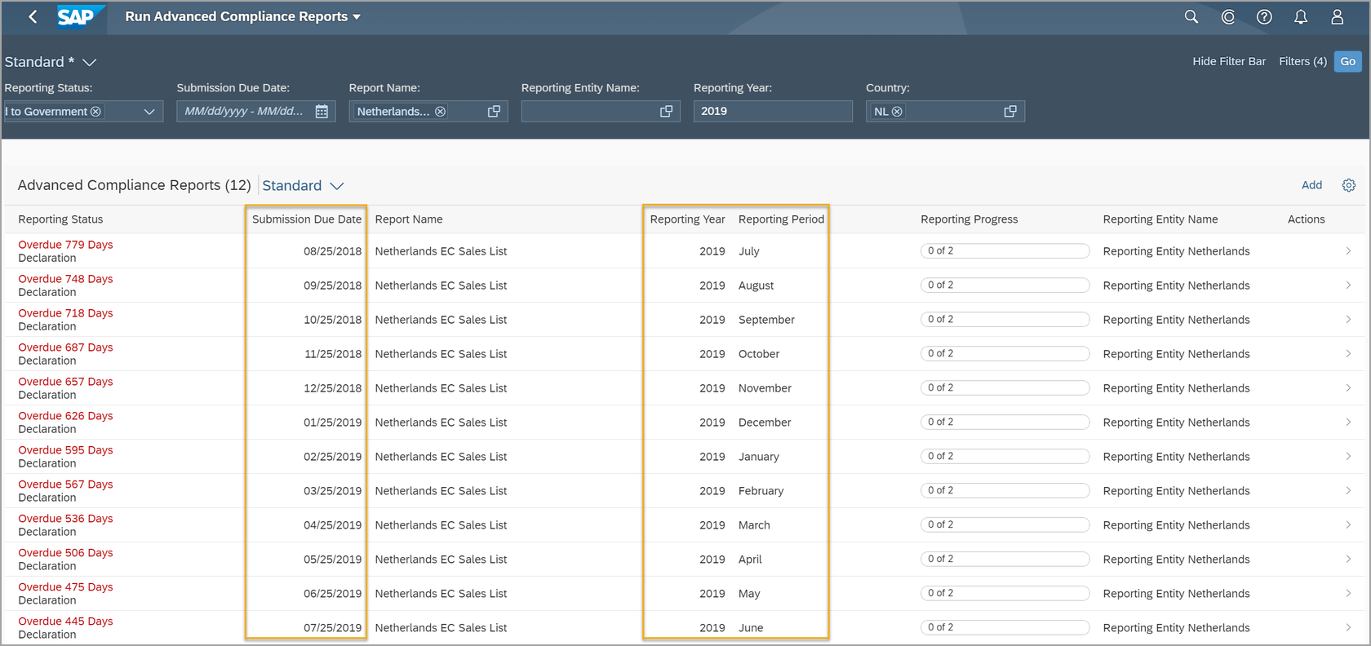Viewport: 1371px width, 646px height.
Task: Open details arrow for October row
Action: click(1348, 354)
